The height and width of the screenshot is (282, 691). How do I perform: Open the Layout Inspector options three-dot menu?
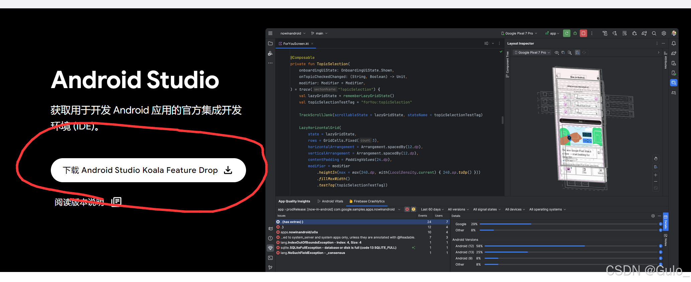point(657,43)
